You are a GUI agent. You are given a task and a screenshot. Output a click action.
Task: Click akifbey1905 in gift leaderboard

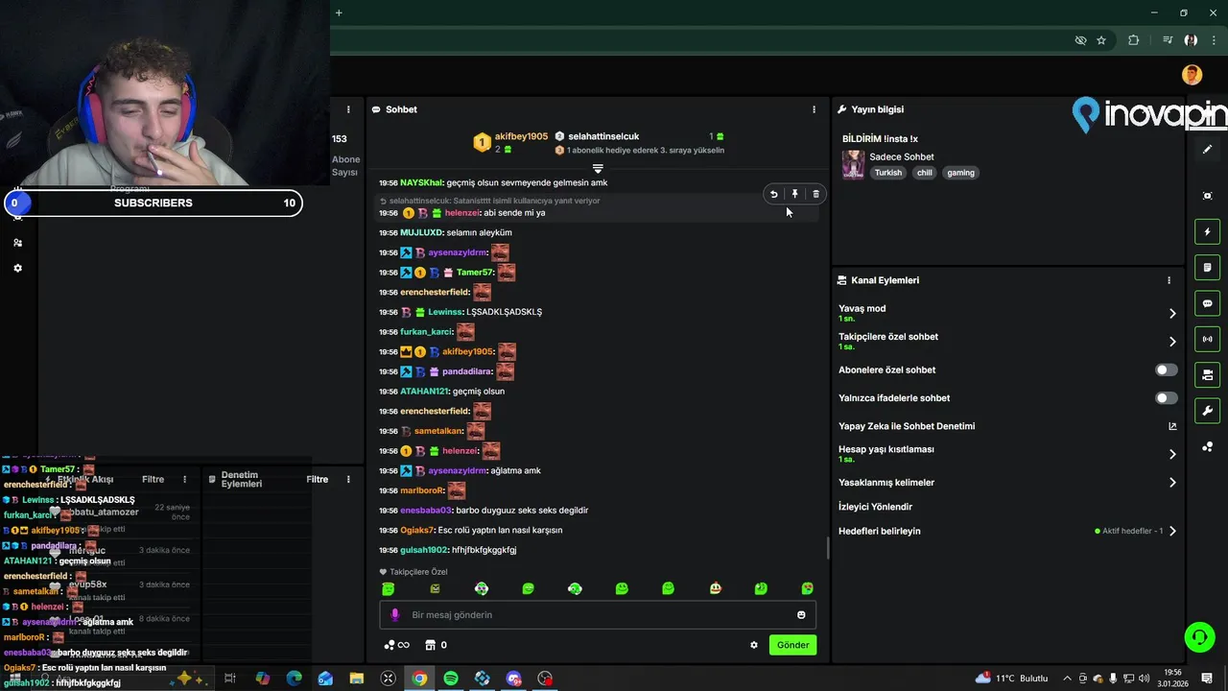point(521,136)
